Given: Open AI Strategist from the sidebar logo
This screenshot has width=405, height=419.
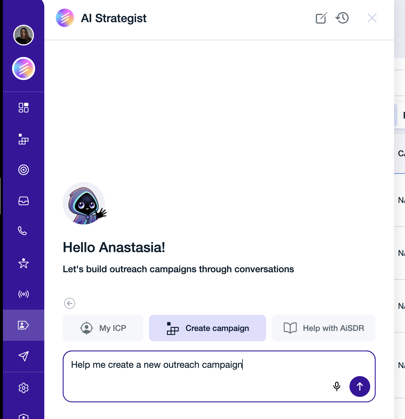Looking at the screenshot, I should pos(24,68).
